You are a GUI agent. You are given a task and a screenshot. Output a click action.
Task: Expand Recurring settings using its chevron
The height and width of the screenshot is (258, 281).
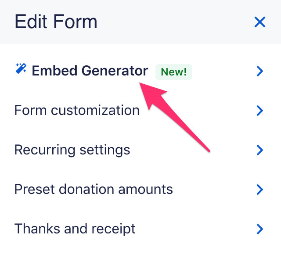point(260,150)
